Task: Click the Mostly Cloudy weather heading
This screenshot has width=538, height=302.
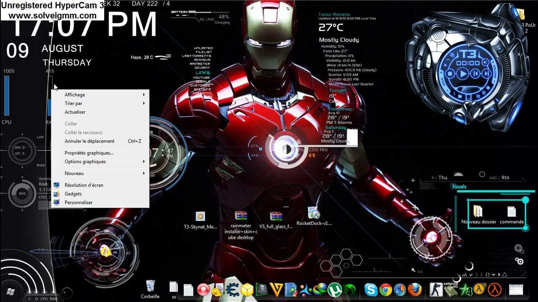Action: (x=339, y=40)
